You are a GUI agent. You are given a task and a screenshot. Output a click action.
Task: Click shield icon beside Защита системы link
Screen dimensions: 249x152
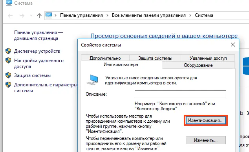point(8,75)
